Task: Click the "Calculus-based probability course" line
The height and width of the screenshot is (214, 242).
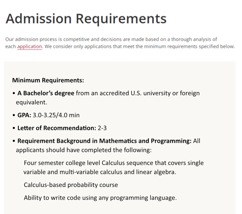Action: pos(71,185)
